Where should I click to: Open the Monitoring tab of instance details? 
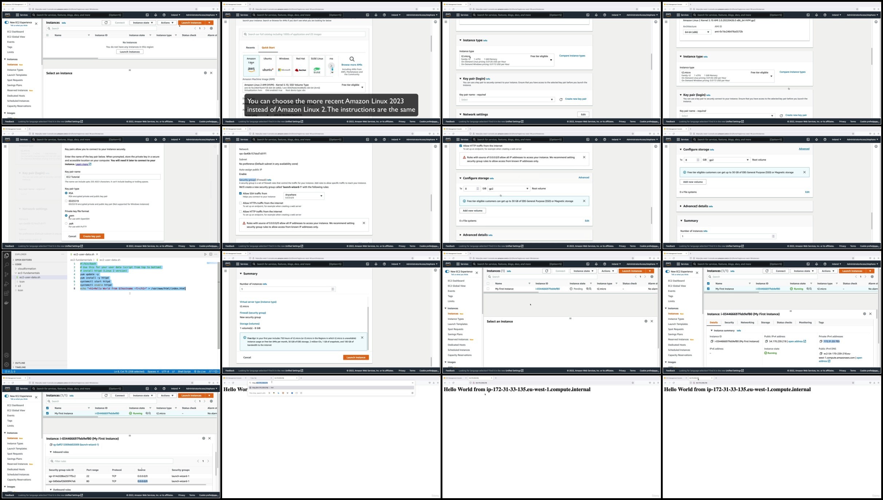coord(805,323)
